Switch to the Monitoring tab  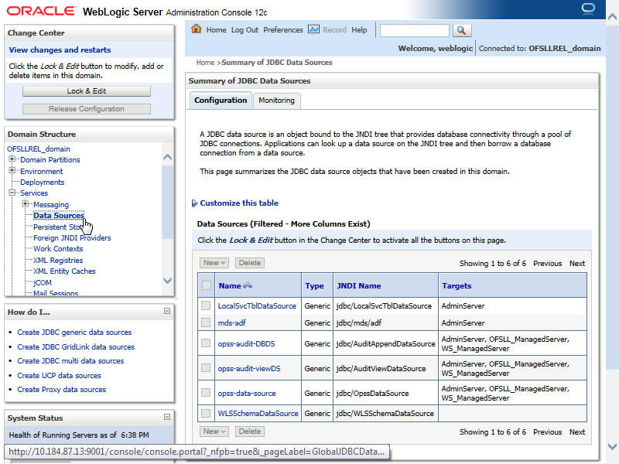pyautogui.click(x=276, y=101)
